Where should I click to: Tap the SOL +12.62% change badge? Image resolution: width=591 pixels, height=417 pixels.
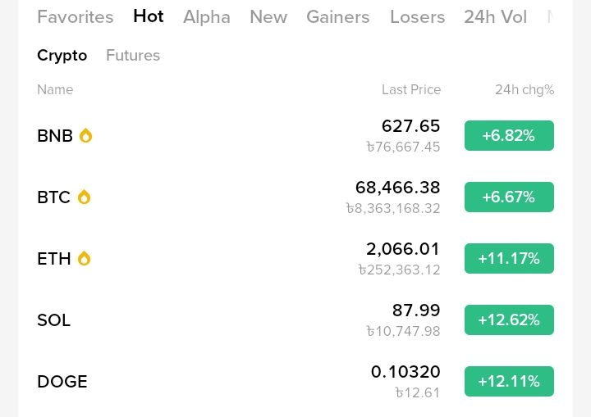pos(509,320)
